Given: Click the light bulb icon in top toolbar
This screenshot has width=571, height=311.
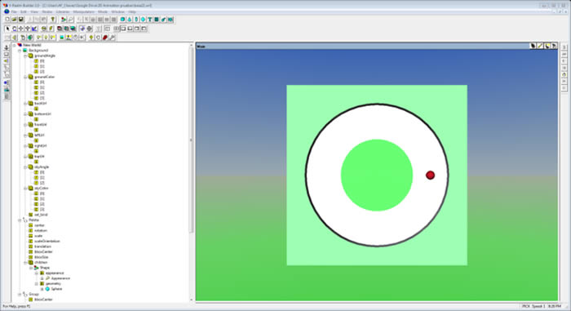Looking at the screenshot, I should [53, 20].
